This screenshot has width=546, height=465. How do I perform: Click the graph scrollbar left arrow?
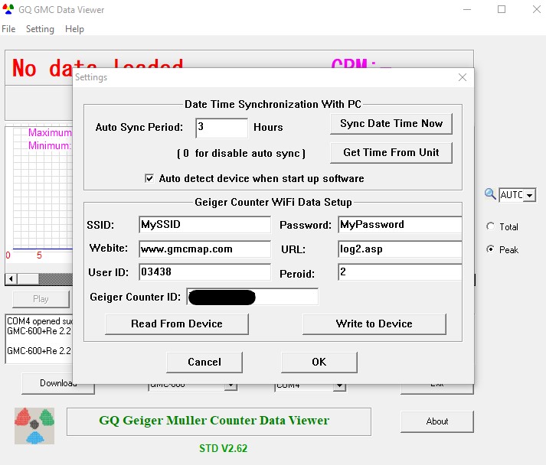pyautogui.click(x=10, y=279)
